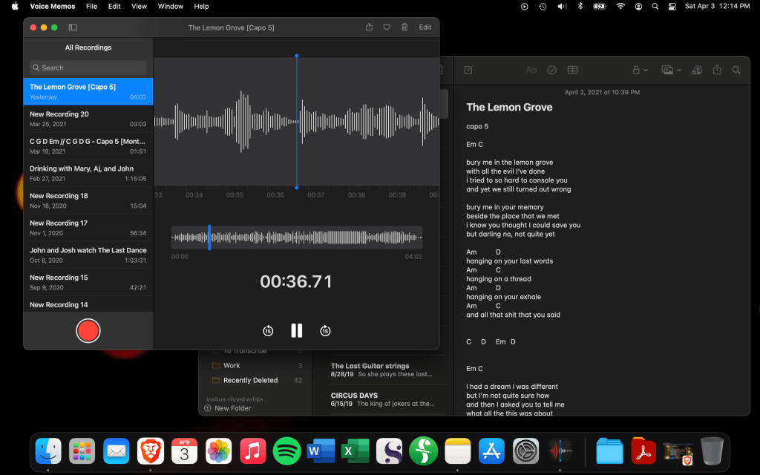Click the Search field in All Recordings

click(88, 68)
